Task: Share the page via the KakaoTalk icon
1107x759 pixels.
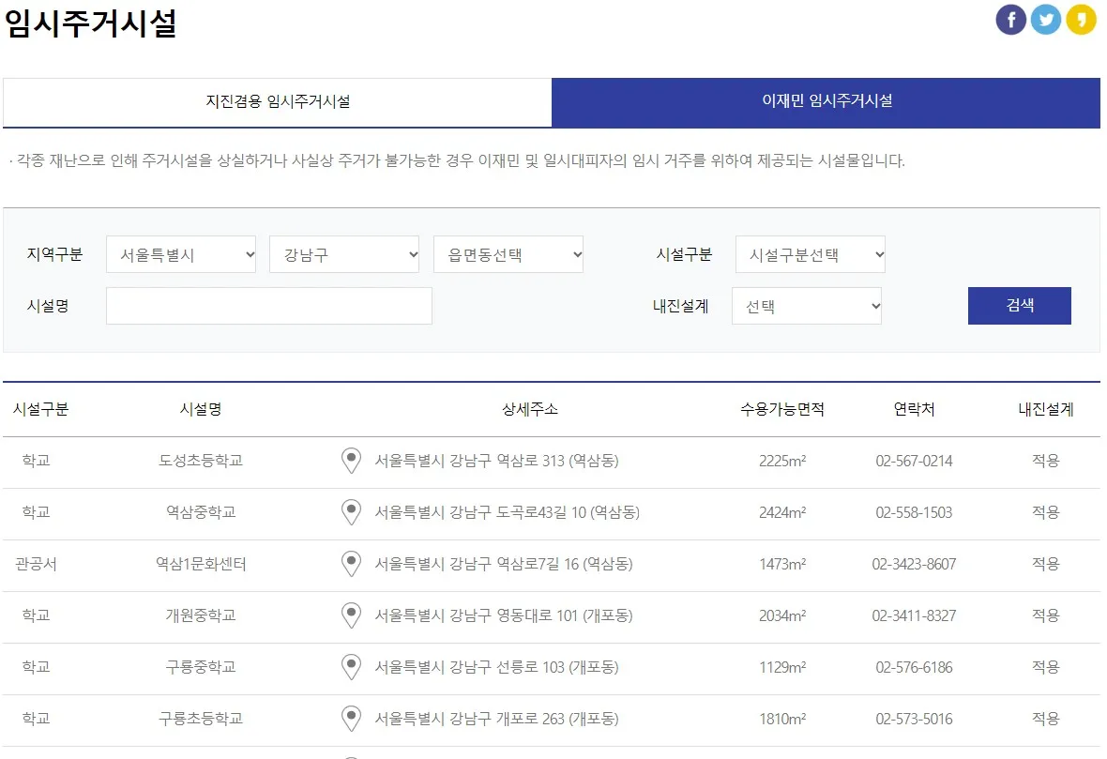Action: [1081, 19]
